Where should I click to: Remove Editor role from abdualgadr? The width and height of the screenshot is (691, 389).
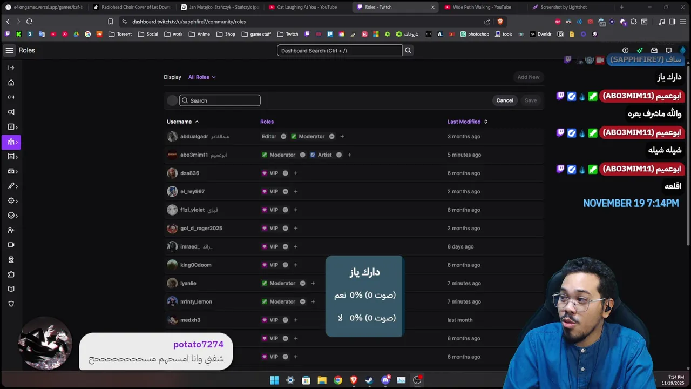click(x=283, y=137)
